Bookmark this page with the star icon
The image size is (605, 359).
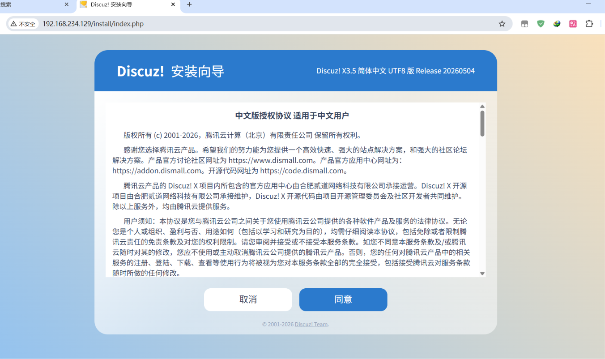click(x=502, y=24)
